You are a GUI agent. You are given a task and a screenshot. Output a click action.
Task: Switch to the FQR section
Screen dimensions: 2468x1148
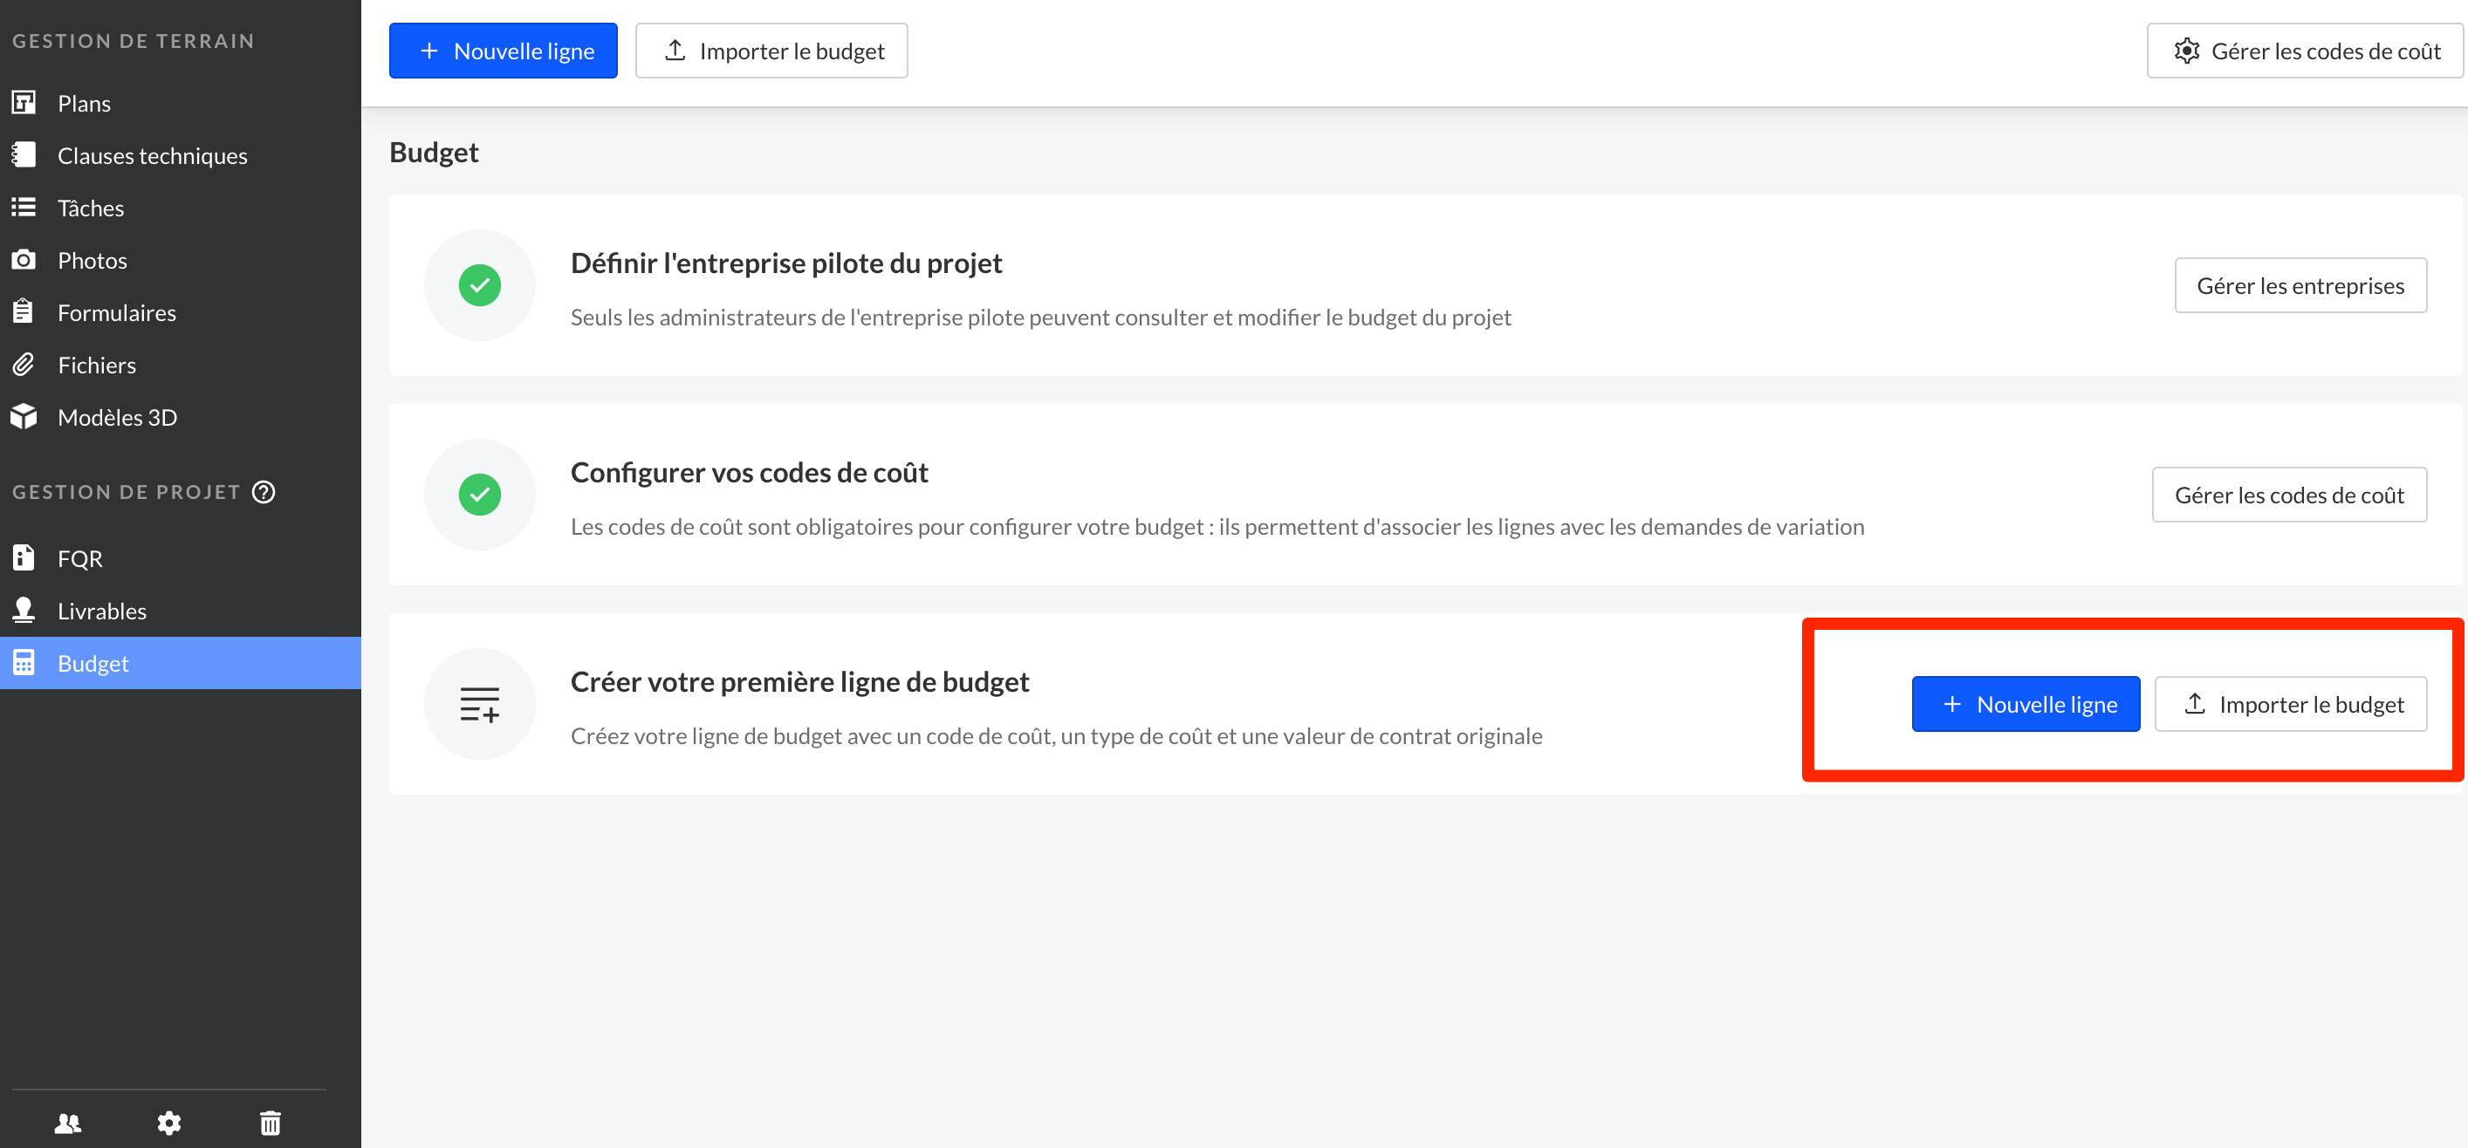click(x=79, y=558)
